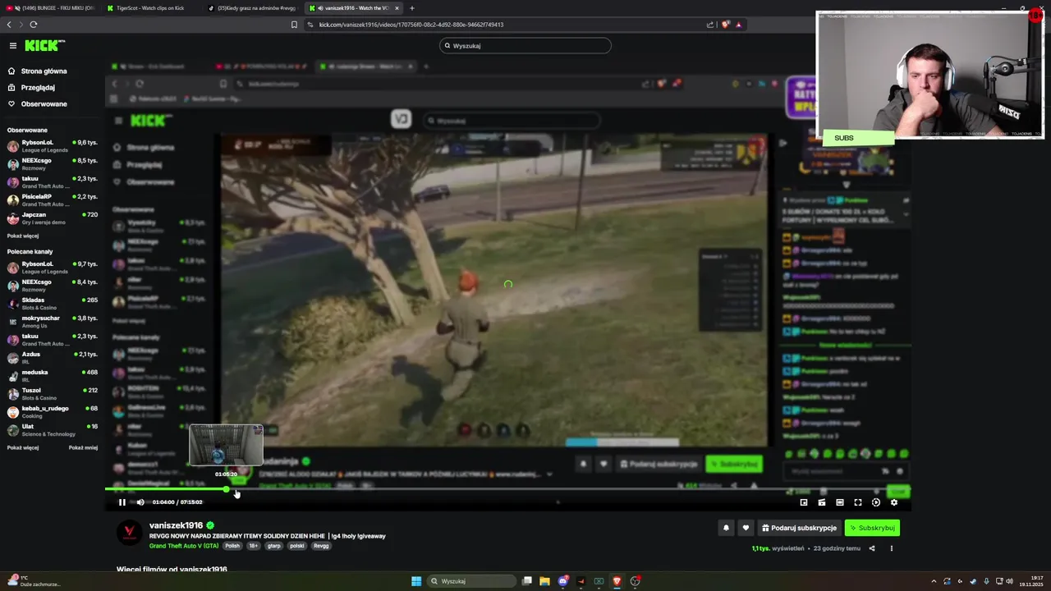The image size is (1051, 591).
Task: Follow the channel with the heart icon
Action: pyautogui.click(x=746, y=528)
